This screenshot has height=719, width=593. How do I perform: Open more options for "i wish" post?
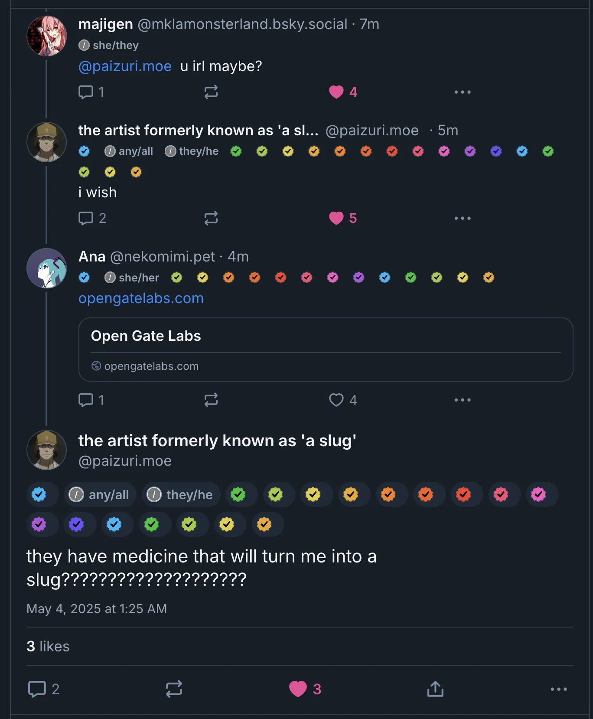(462, 218)
